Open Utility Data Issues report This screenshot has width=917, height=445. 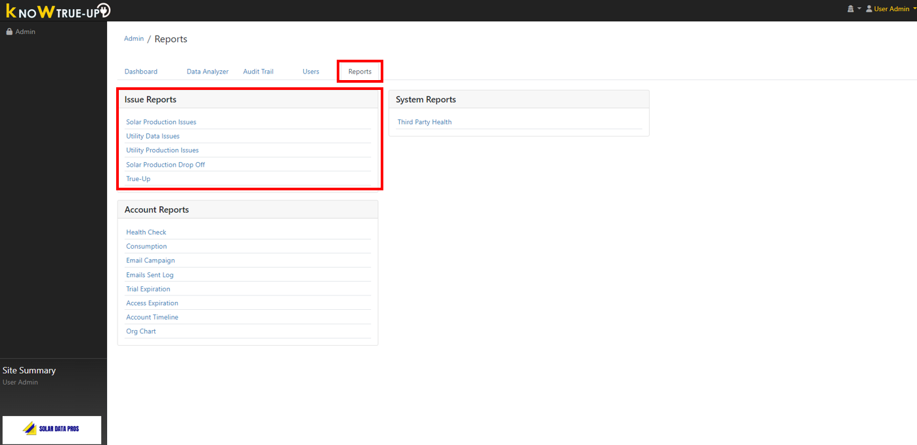click(x=153, y=136)
